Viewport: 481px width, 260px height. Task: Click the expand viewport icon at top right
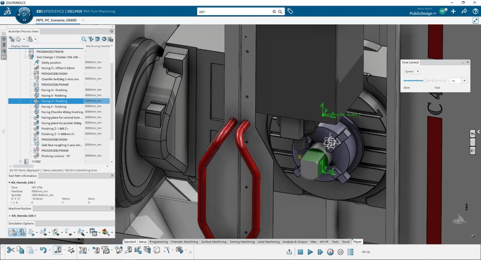tap(475, 20)
